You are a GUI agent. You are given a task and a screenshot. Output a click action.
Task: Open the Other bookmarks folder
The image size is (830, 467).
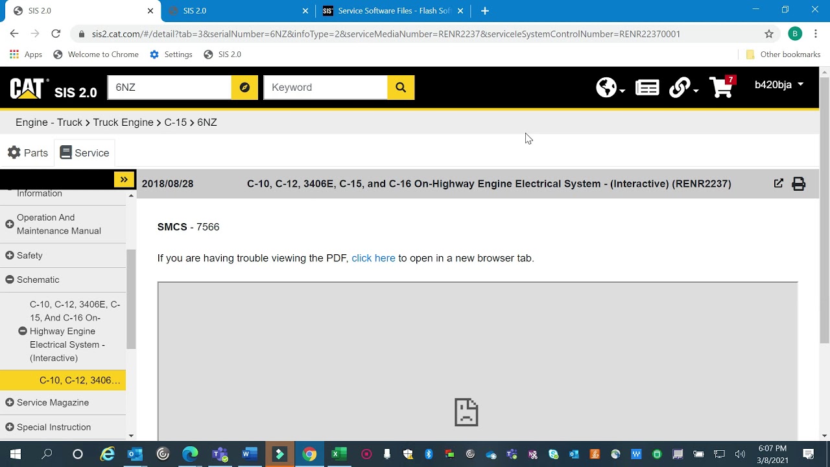[783, 54]
